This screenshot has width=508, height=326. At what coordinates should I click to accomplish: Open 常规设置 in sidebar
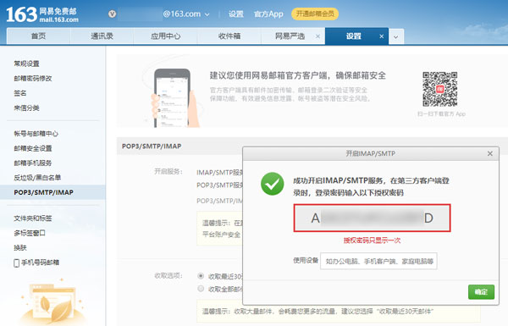(26, 64)
